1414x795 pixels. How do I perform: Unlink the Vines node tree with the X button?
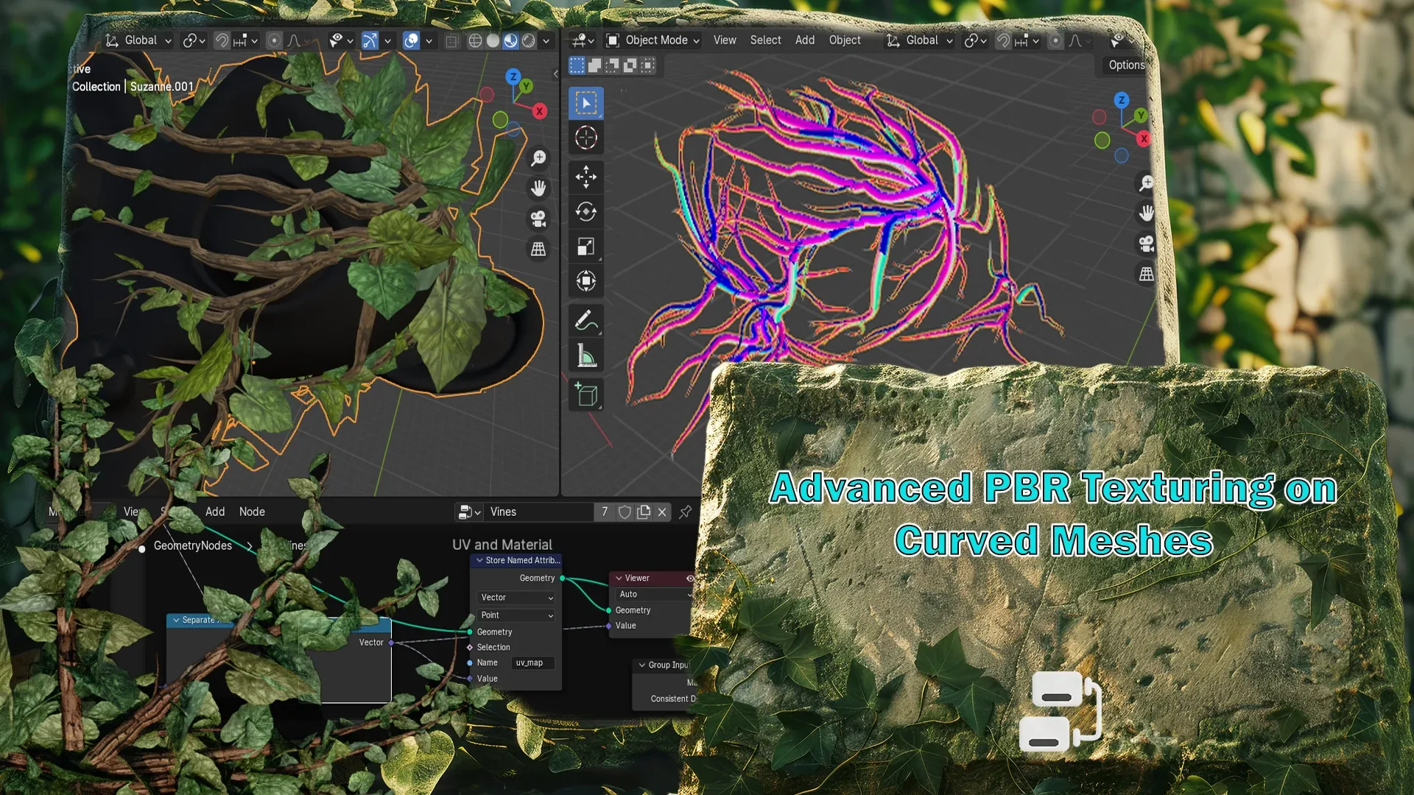click(662, 512)
